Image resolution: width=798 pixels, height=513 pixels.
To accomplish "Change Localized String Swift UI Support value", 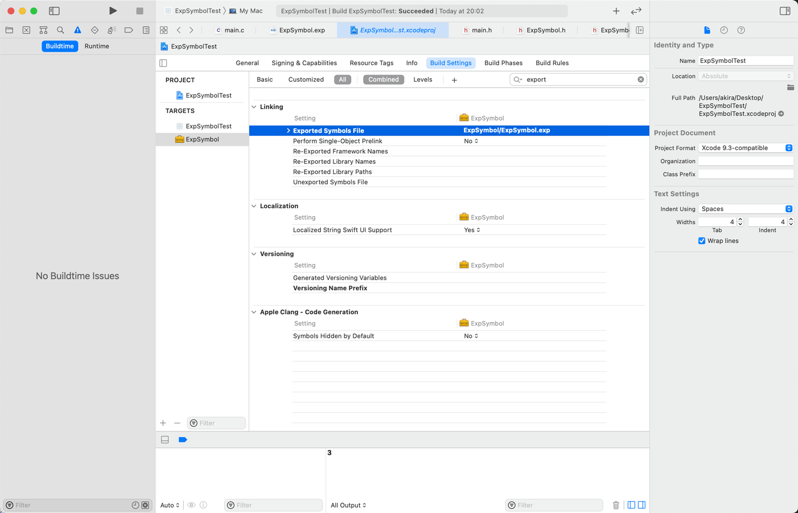I will (472, 230).
